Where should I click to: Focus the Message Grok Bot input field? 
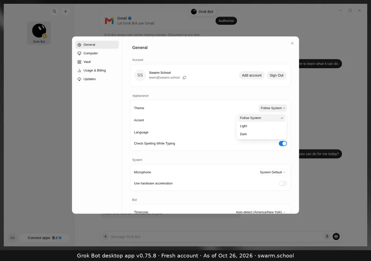[216, 237]
